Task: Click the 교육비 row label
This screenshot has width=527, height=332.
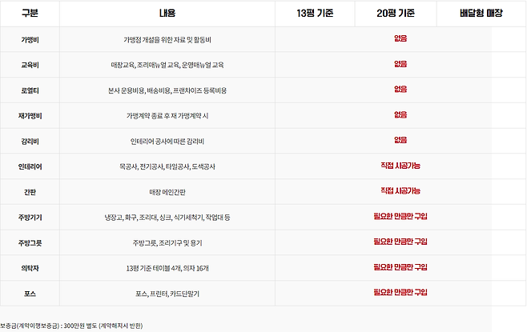Action: pyautogui.click(x=30, y=64)
